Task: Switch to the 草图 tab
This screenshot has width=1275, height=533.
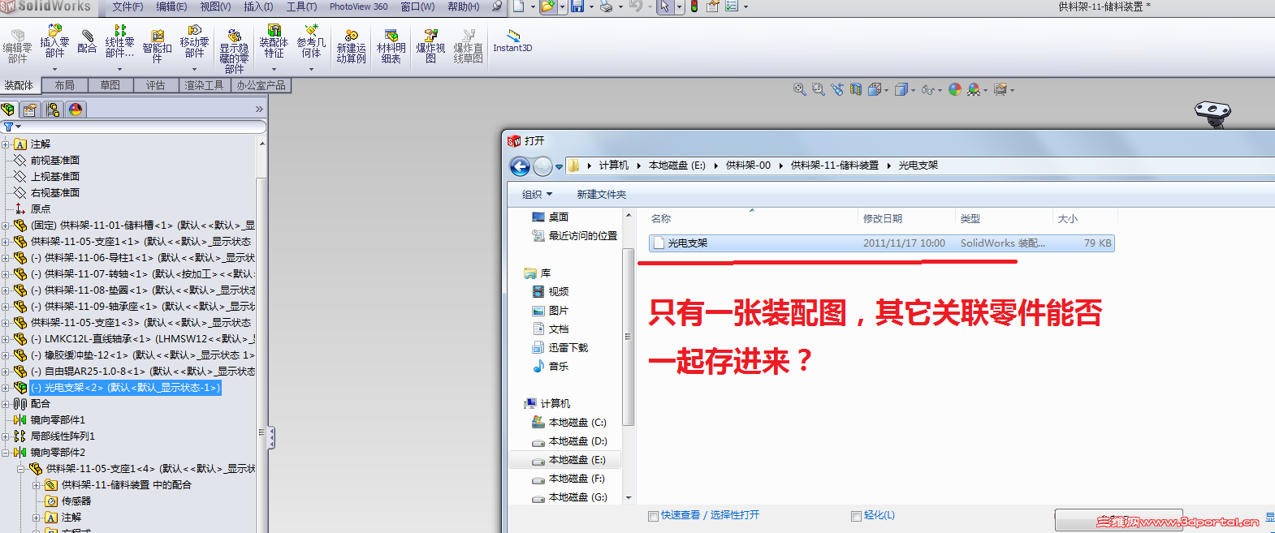Action: tap(110, 85)
